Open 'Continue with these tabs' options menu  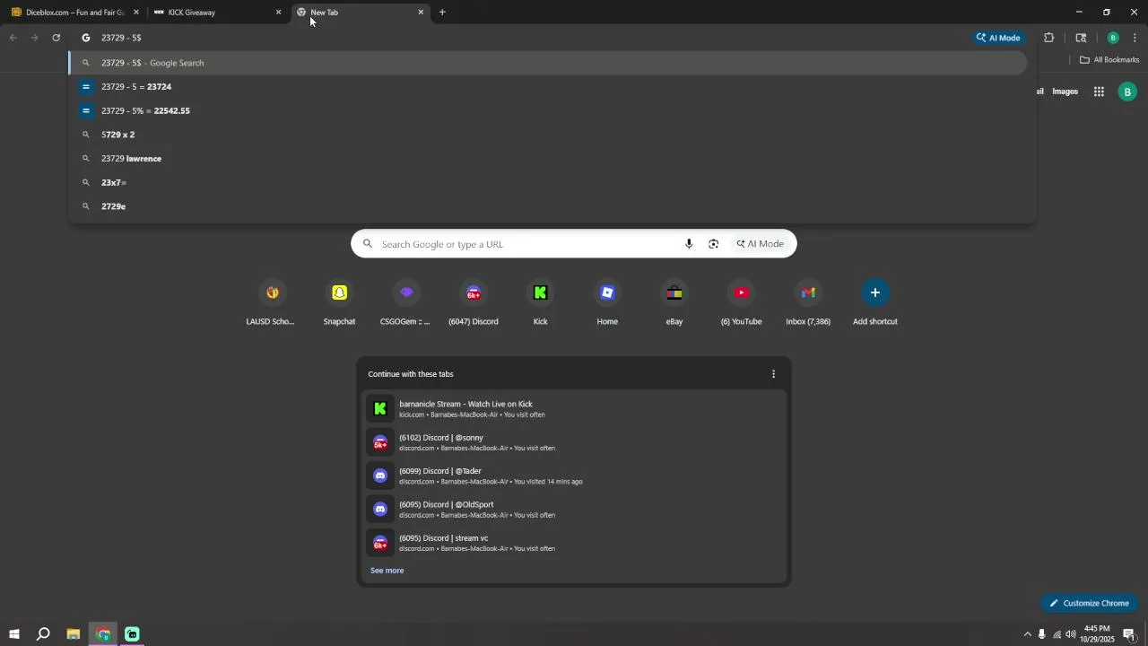tap(774, 374)
